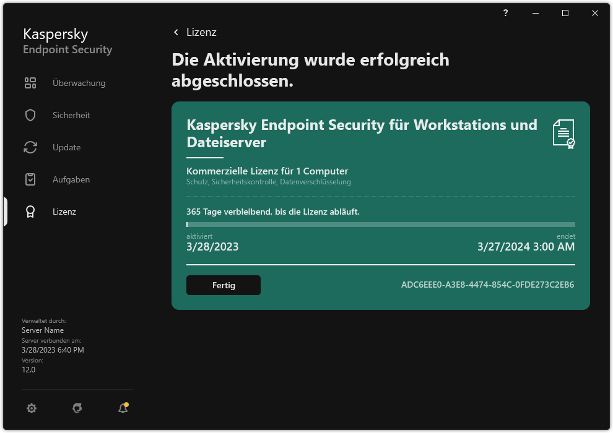Click the license expiration progress bar
The height and width of the screenshot is (433, 613).
[380, 225]
